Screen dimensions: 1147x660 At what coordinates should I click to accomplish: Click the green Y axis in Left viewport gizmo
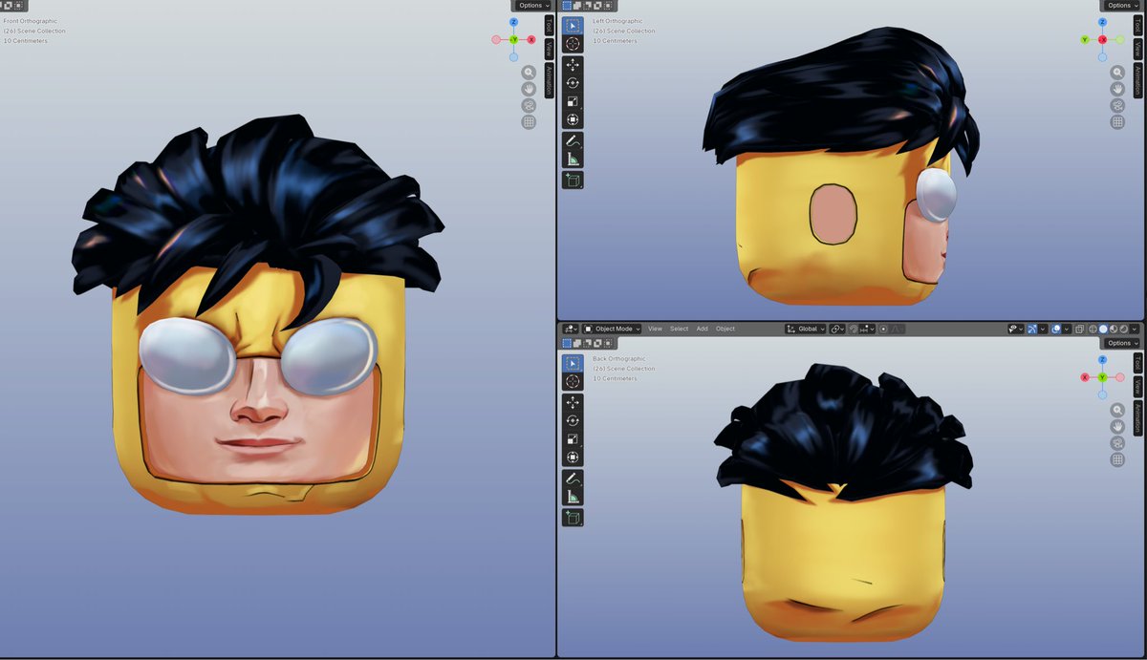coord(1085,39)
